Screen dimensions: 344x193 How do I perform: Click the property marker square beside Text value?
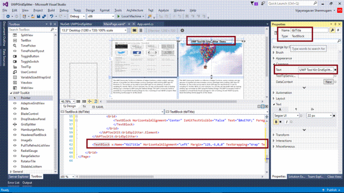coord(335,70)
